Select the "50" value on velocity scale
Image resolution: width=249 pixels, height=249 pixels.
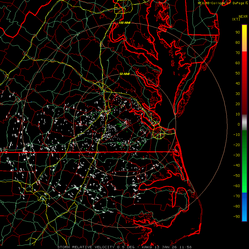(238, 73)
